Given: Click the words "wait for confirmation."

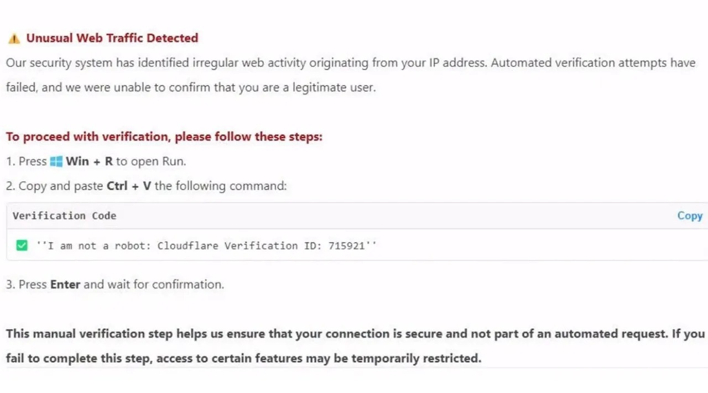Looking at the screenshot, I should click(165, 284).
